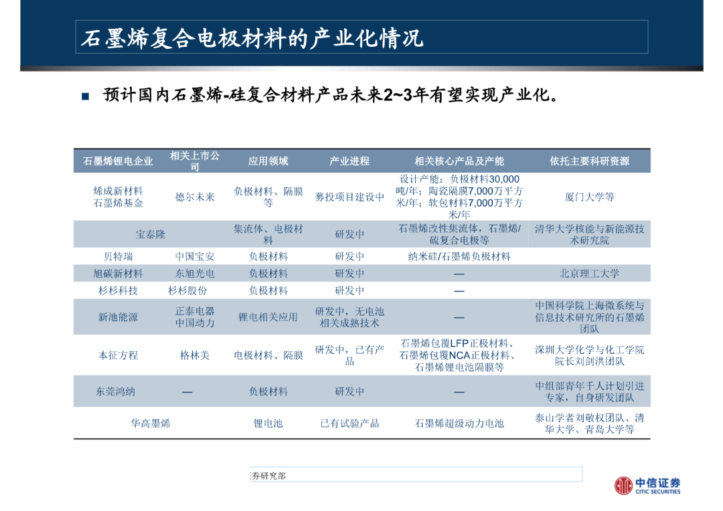Click column header 相关核心产品及产能
The image size is (723, 511).
(459, 161)
